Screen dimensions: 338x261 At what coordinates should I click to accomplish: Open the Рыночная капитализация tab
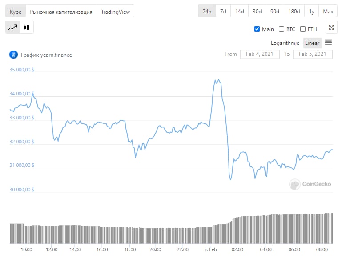(61, 12)
